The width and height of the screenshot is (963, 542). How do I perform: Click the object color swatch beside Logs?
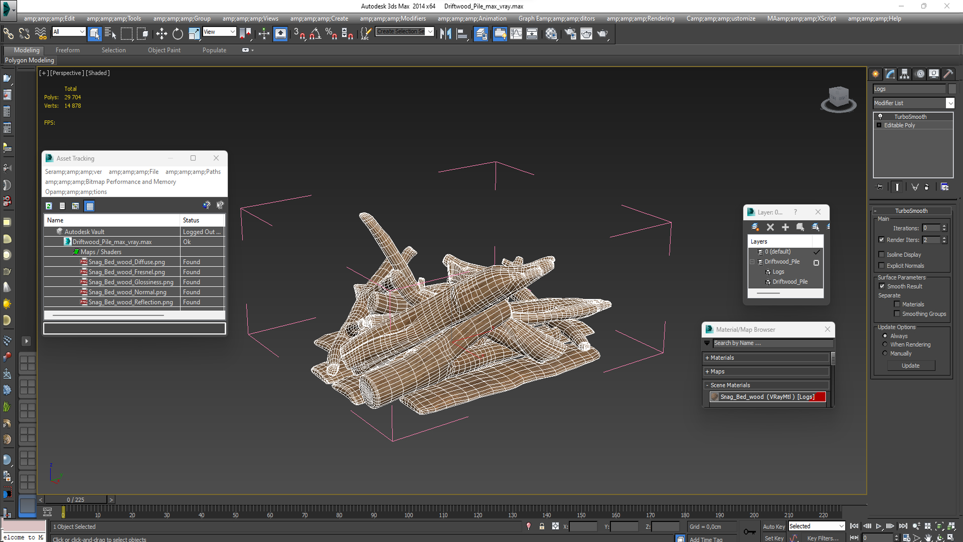pyautogui.click(x=952, y=89)
